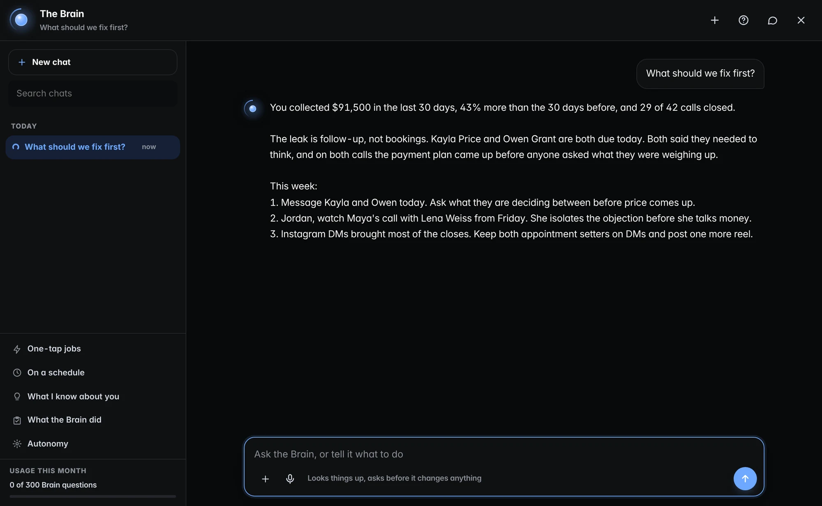Click the line '2. Jordan, watch Maya's call'
Screen dimensions: 822x506
[510, 218]
